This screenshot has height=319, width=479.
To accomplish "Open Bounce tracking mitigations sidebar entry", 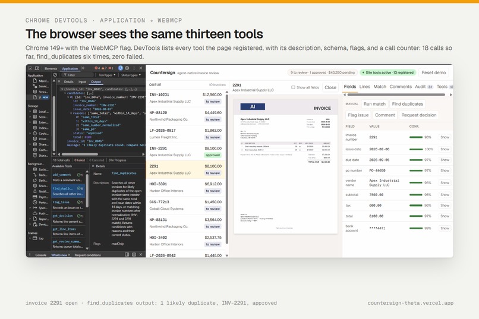I will 41,186.
